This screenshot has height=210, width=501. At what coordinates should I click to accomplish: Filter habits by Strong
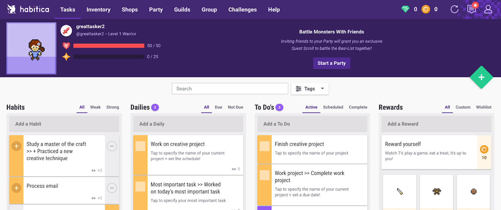pyautogui.click(x=113, y=107)
